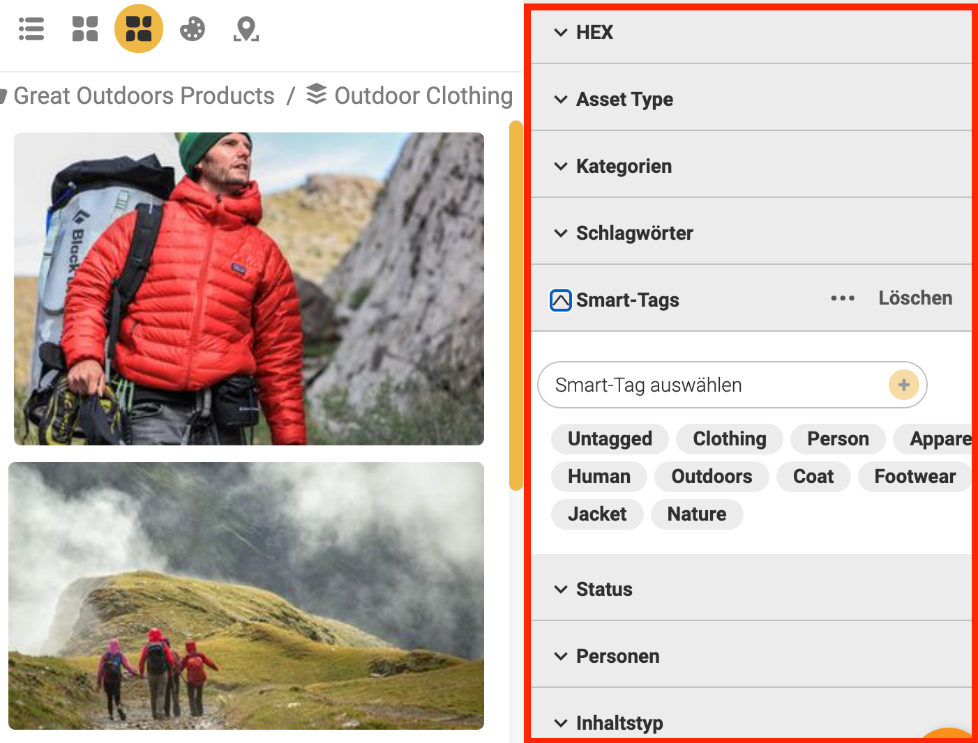The width and height of the screenshot is (978, 743).
Task: Collapse the Smart-Tags section
Action: tap(561, 300)
